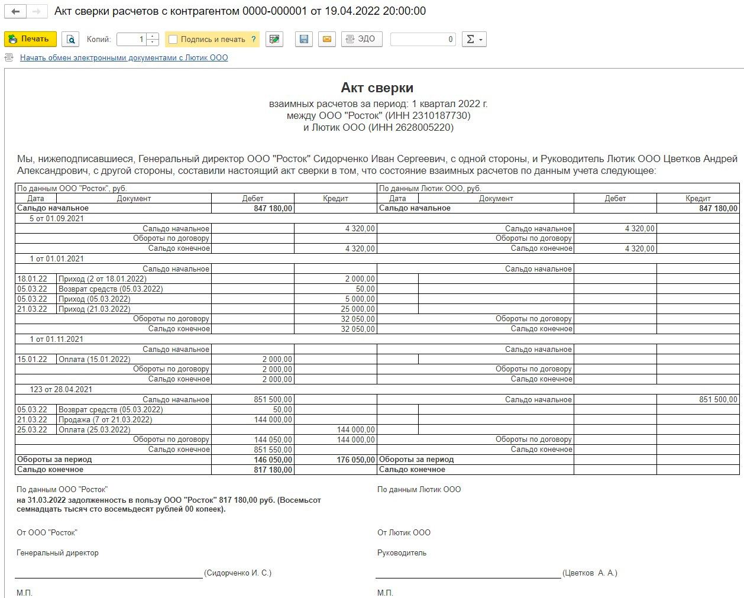
Task: Click the 'Копий' number input field
Action: pos(131,40)
